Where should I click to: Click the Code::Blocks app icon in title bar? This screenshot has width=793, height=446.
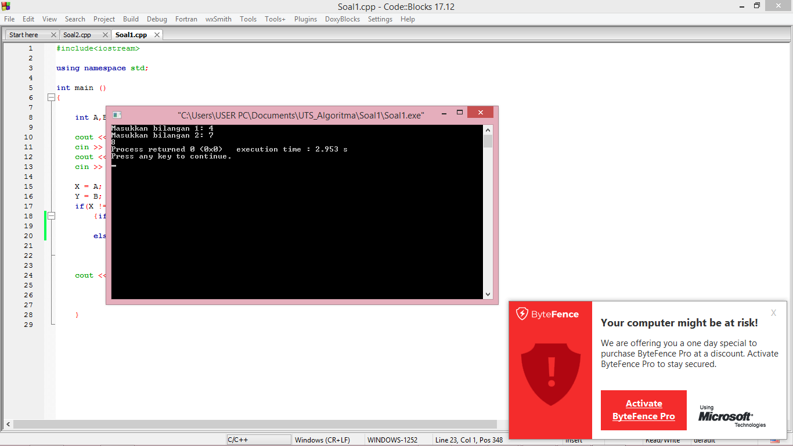point(6,6)
